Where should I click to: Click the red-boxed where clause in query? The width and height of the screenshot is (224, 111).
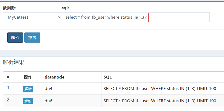coord(127,17)
